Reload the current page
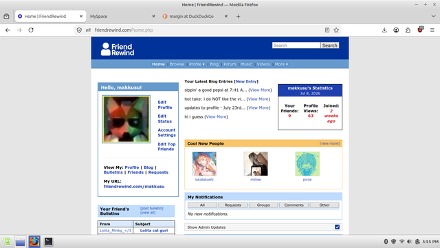This screenshot has width=440, height=248. tap(31, 30)
